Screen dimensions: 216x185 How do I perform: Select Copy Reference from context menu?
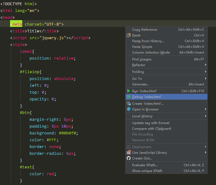coord(166,30)
